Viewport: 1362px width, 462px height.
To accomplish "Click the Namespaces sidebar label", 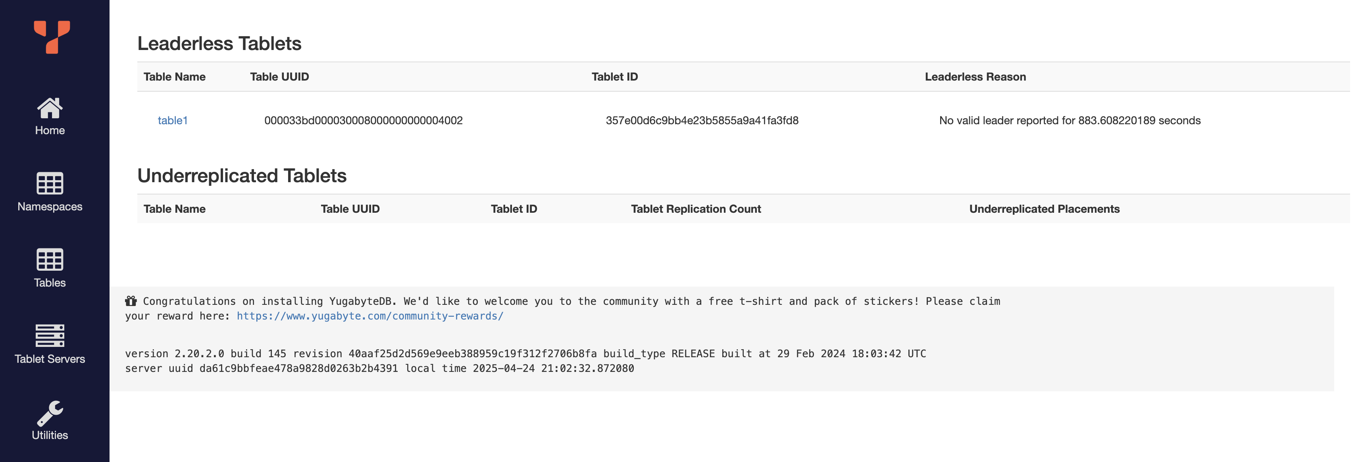I will pos(50,207).
